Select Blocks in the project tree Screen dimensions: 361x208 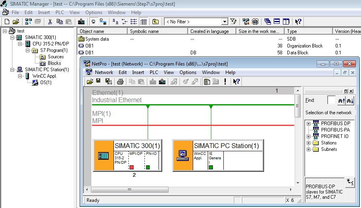(x=54, y=63)
